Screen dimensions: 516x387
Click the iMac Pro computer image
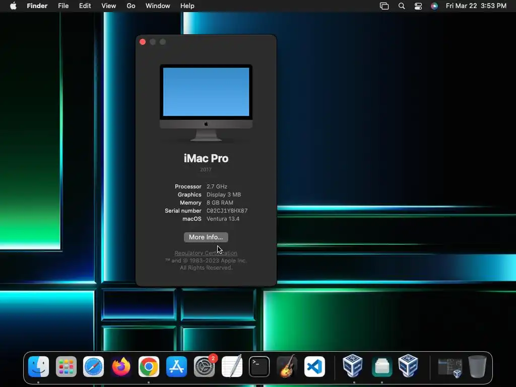coord(206,102)
